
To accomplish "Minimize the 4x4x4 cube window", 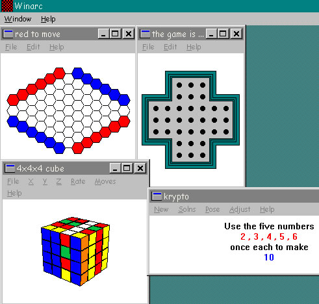I will 115,168.
